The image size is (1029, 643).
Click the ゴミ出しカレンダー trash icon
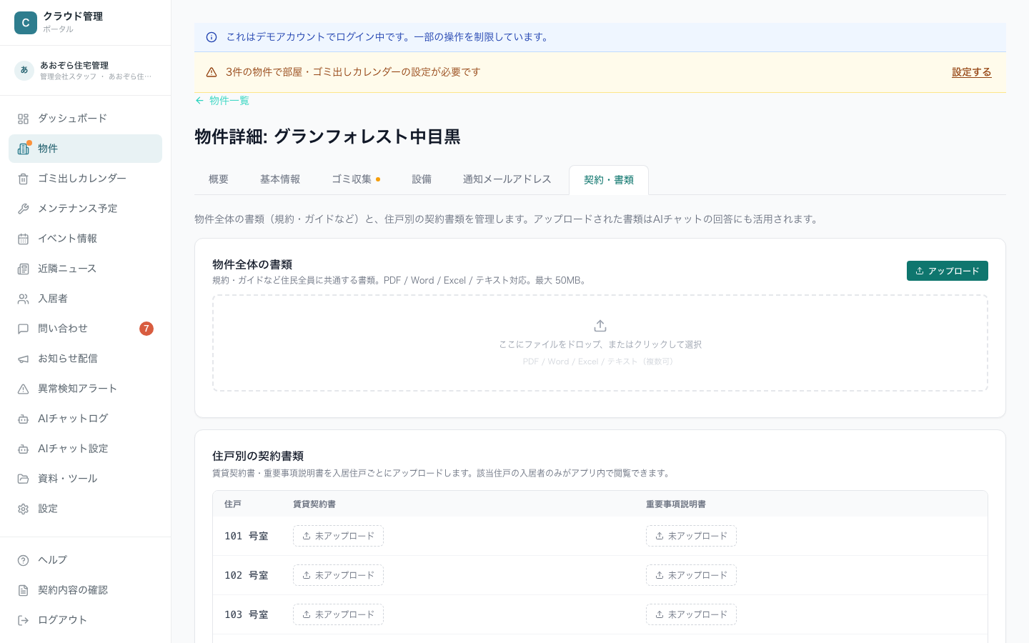click(24, 179)
